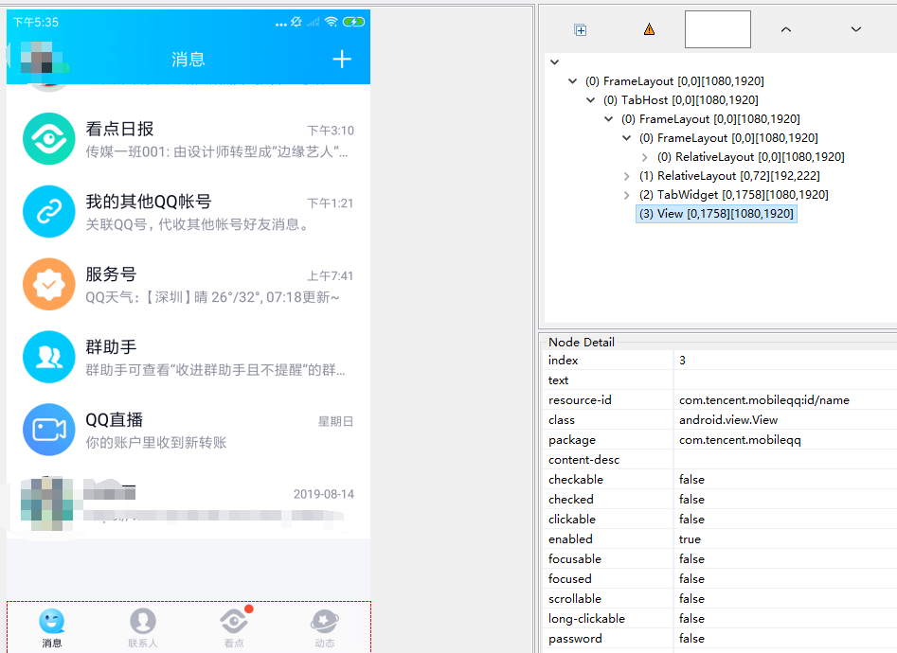Image resolution: width=897 pixels, height=653 pixels.
Task: Click the QQ直播 conversation title
Action: [114, 419]
